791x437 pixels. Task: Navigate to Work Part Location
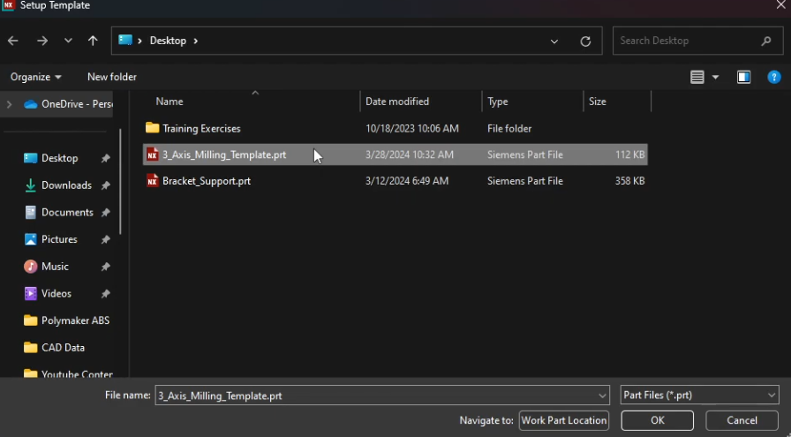pos(563,420)
